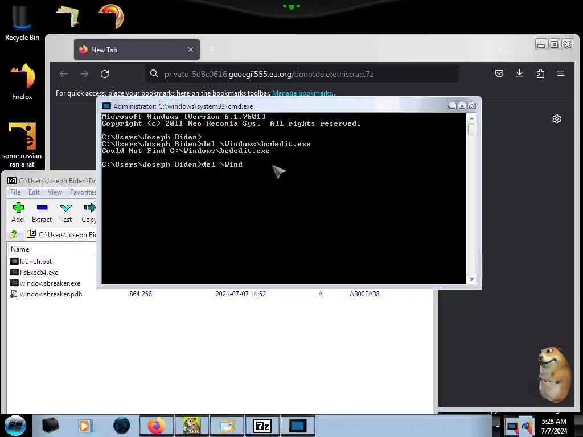Click the 2024-07-07 14:52 modified date cell
Image resolution: width=583 pixels, height=437 pixels.
click(x=241, y=294)
